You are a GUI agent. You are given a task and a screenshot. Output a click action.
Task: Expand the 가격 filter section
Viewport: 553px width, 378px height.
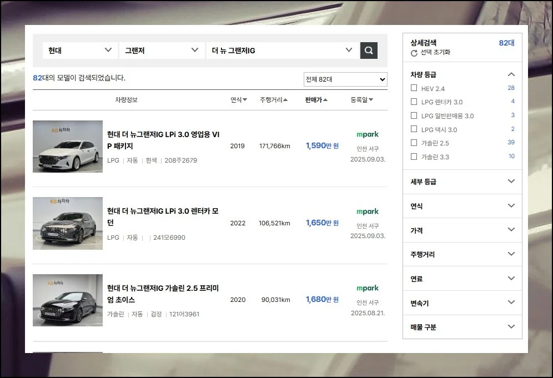point(462,230)
